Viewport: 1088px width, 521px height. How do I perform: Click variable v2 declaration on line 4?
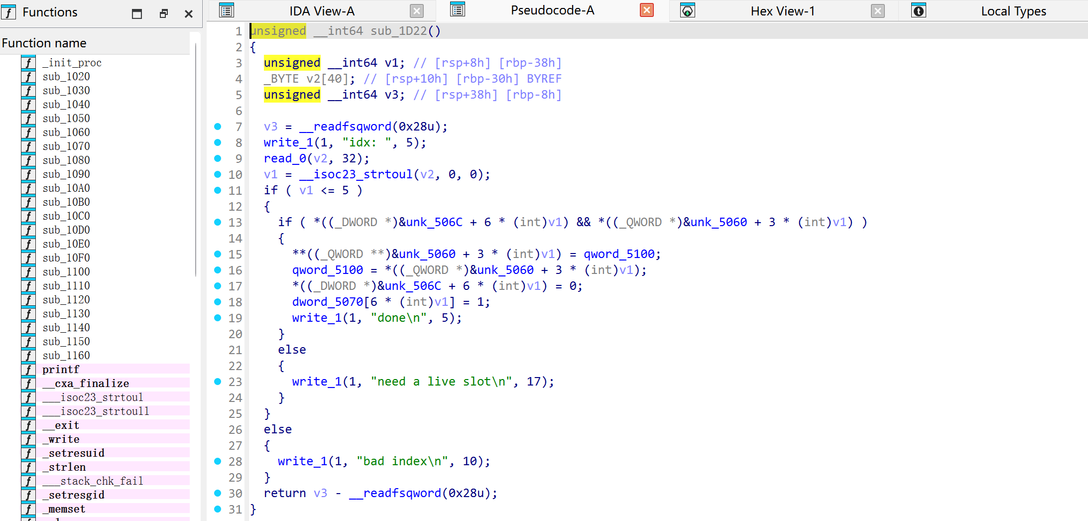pos(313,79)
